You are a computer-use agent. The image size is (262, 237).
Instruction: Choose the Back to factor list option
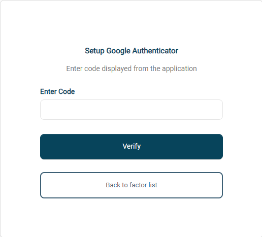tap(132, 185)
